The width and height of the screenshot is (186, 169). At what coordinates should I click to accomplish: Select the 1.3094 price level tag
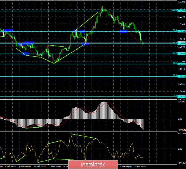pyautogui.click(x=182, y=31)
